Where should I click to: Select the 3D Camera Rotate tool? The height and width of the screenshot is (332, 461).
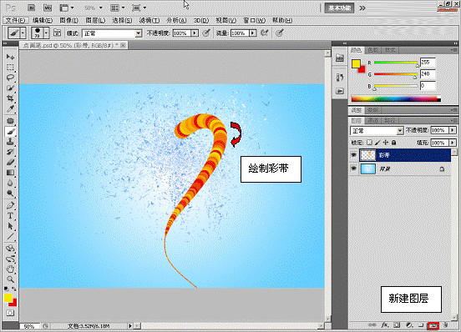tap(10, 259)
